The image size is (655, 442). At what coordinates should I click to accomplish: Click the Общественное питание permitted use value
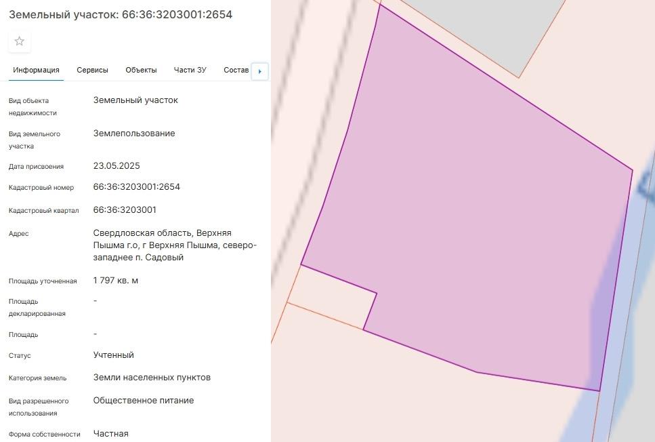144,401
